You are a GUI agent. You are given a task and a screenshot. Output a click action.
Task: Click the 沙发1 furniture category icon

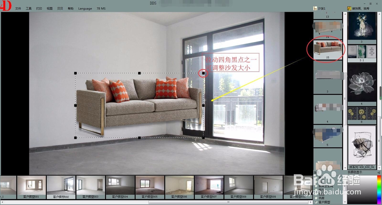coord(315,8)
